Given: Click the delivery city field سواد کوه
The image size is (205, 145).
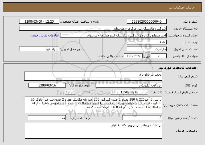Looking at the screenshot, I should click(39, 49).
